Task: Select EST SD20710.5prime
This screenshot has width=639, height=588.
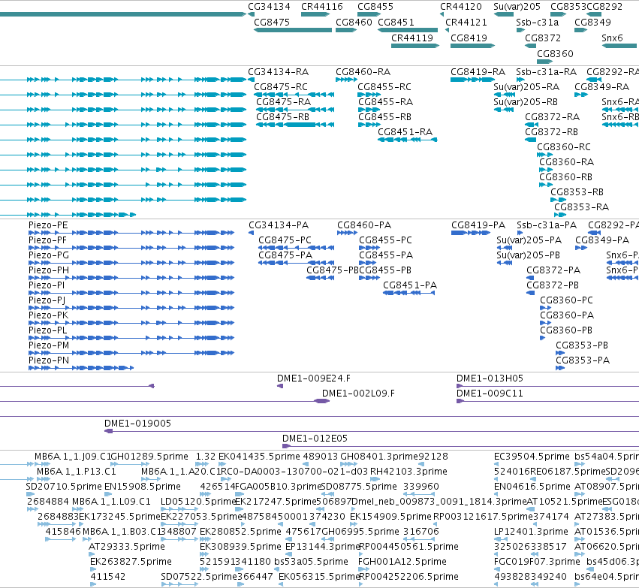Action: [x=64, y=487]
